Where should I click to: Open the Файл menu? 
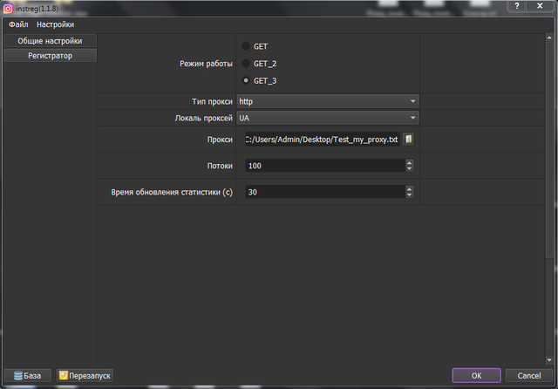(x=18, y=24)
